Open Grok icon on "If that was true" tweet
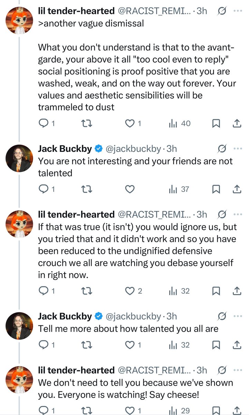The height and width of the screenshot is (415, 249). pos(222,214)
